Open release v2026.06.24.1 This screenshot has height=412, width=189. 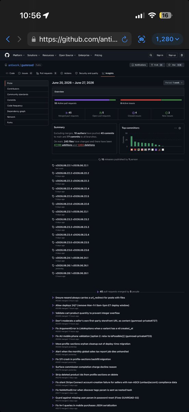[x=72, y=258]
